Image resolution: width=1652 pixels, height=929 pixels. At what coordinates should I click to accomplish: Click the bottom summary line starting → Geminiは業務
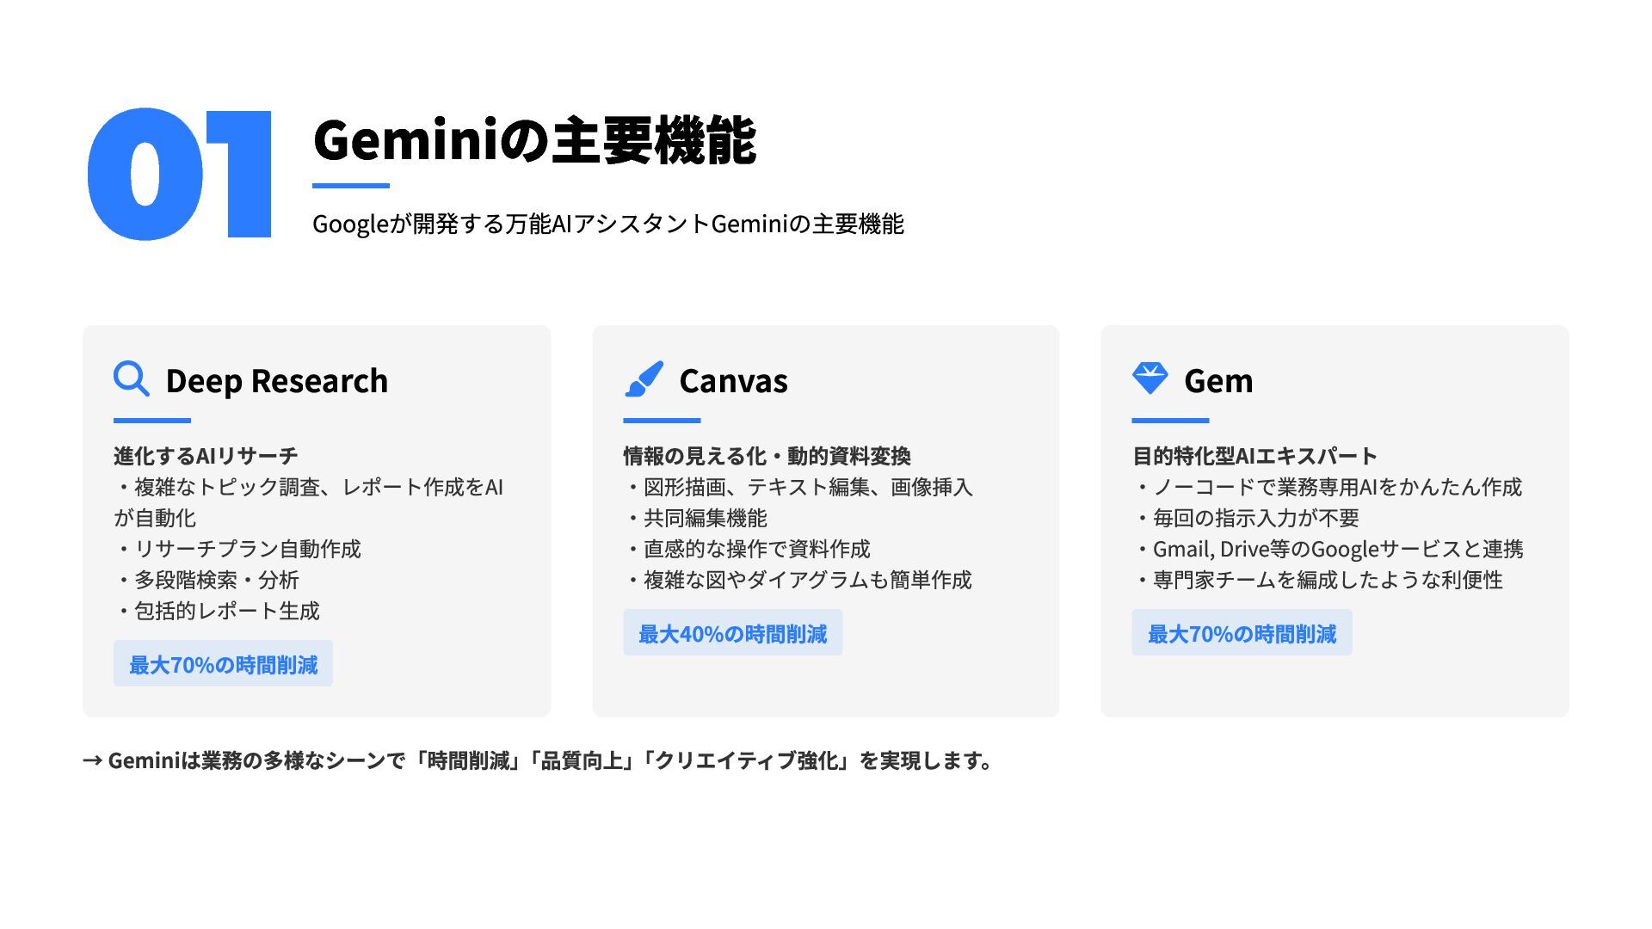(538, 760)
